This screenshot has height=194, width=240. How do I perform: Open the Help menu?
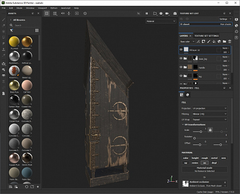click(x=76, y=8)
